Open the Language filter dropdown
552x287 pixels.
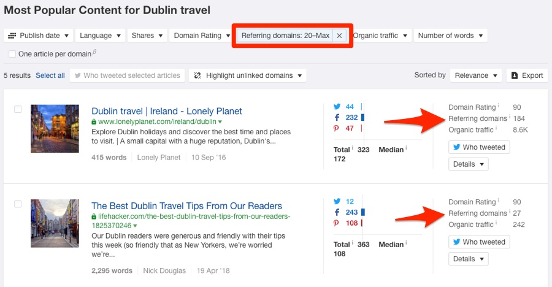(100, 36)
